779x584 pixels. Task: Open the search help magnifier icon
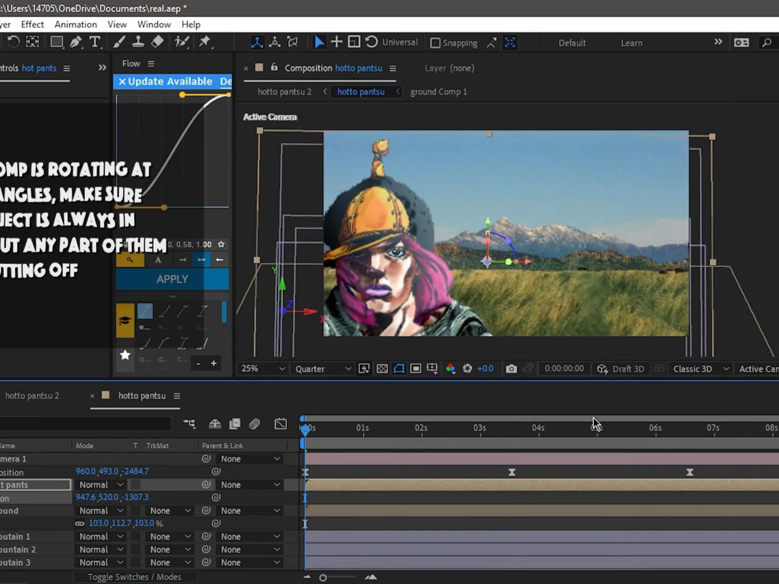766,42
